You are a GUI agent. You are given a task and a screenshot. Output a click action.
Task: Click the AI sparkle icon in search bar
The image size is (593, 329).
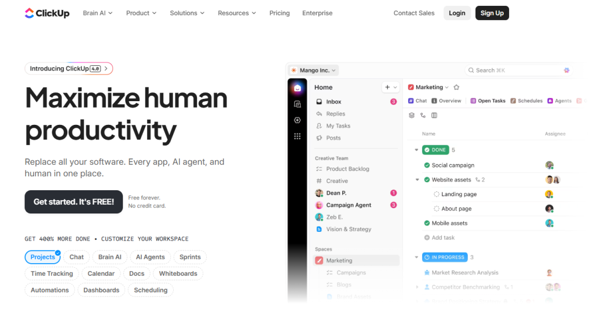click(566, 71)
